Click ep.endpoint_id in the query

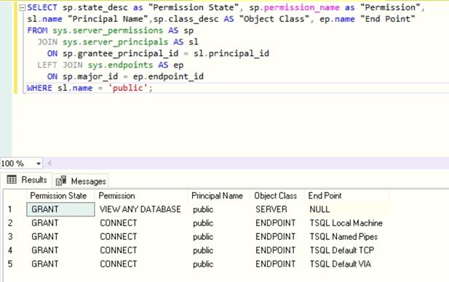pyautogui.click(x=168, y=76)
